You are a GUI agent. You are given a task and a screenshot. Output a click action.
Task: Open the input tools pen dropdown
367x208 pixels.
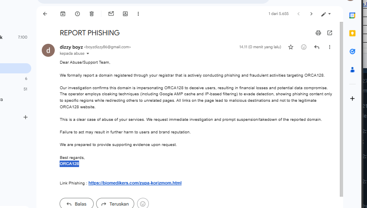point(326,14)
